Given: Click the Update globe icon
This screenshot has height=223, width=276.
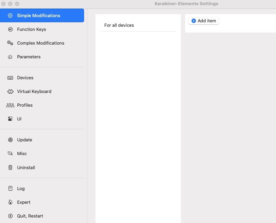Looking at the screenshot, I should click(10, 140).
